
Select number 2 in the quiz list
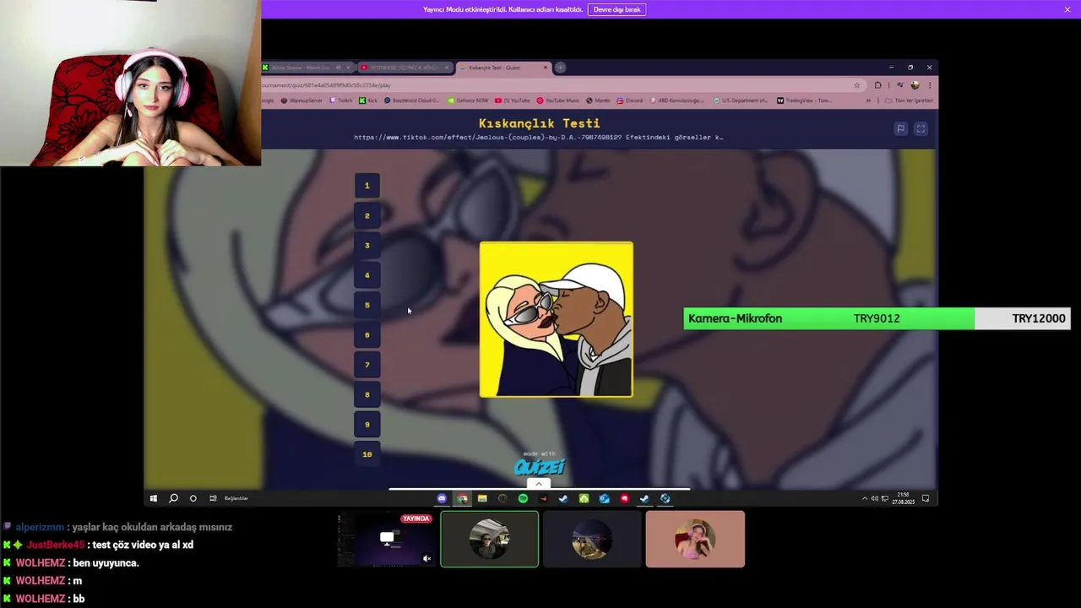367,215
